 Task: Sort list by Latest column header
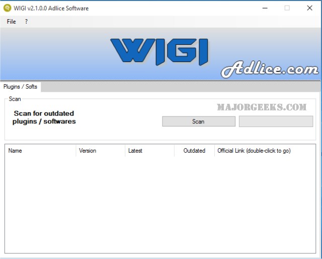(x=149, y=151)
